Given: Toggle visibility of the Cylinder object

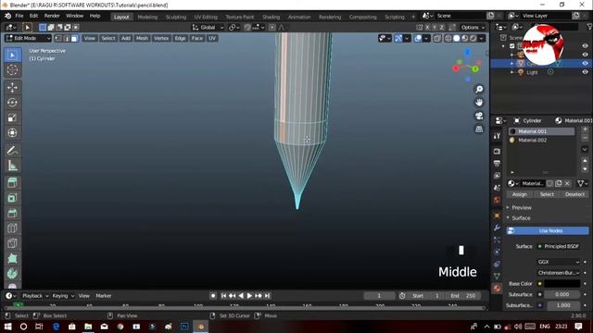Looking at the screenshot, I should [x=585, y=64].
